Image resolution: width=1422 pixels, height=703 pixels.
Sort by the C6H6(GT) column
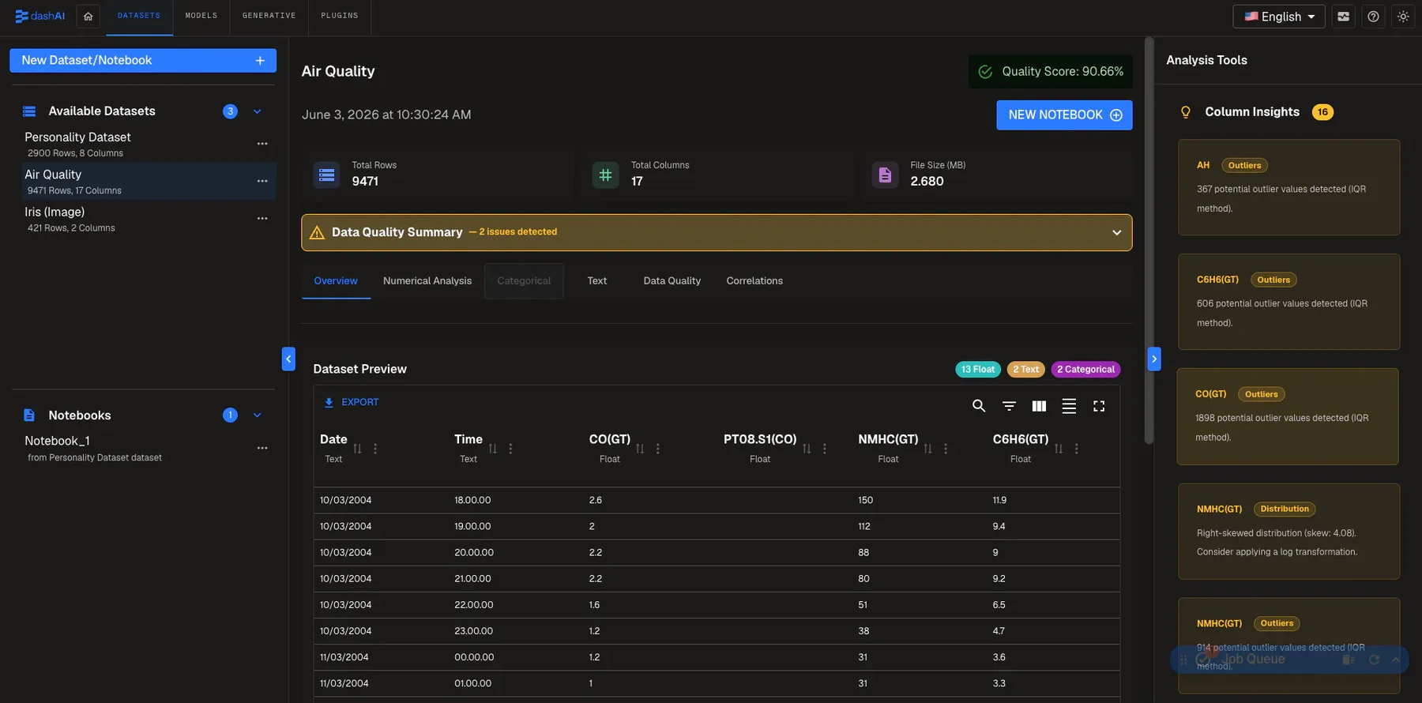click(x=1058, y=449)
